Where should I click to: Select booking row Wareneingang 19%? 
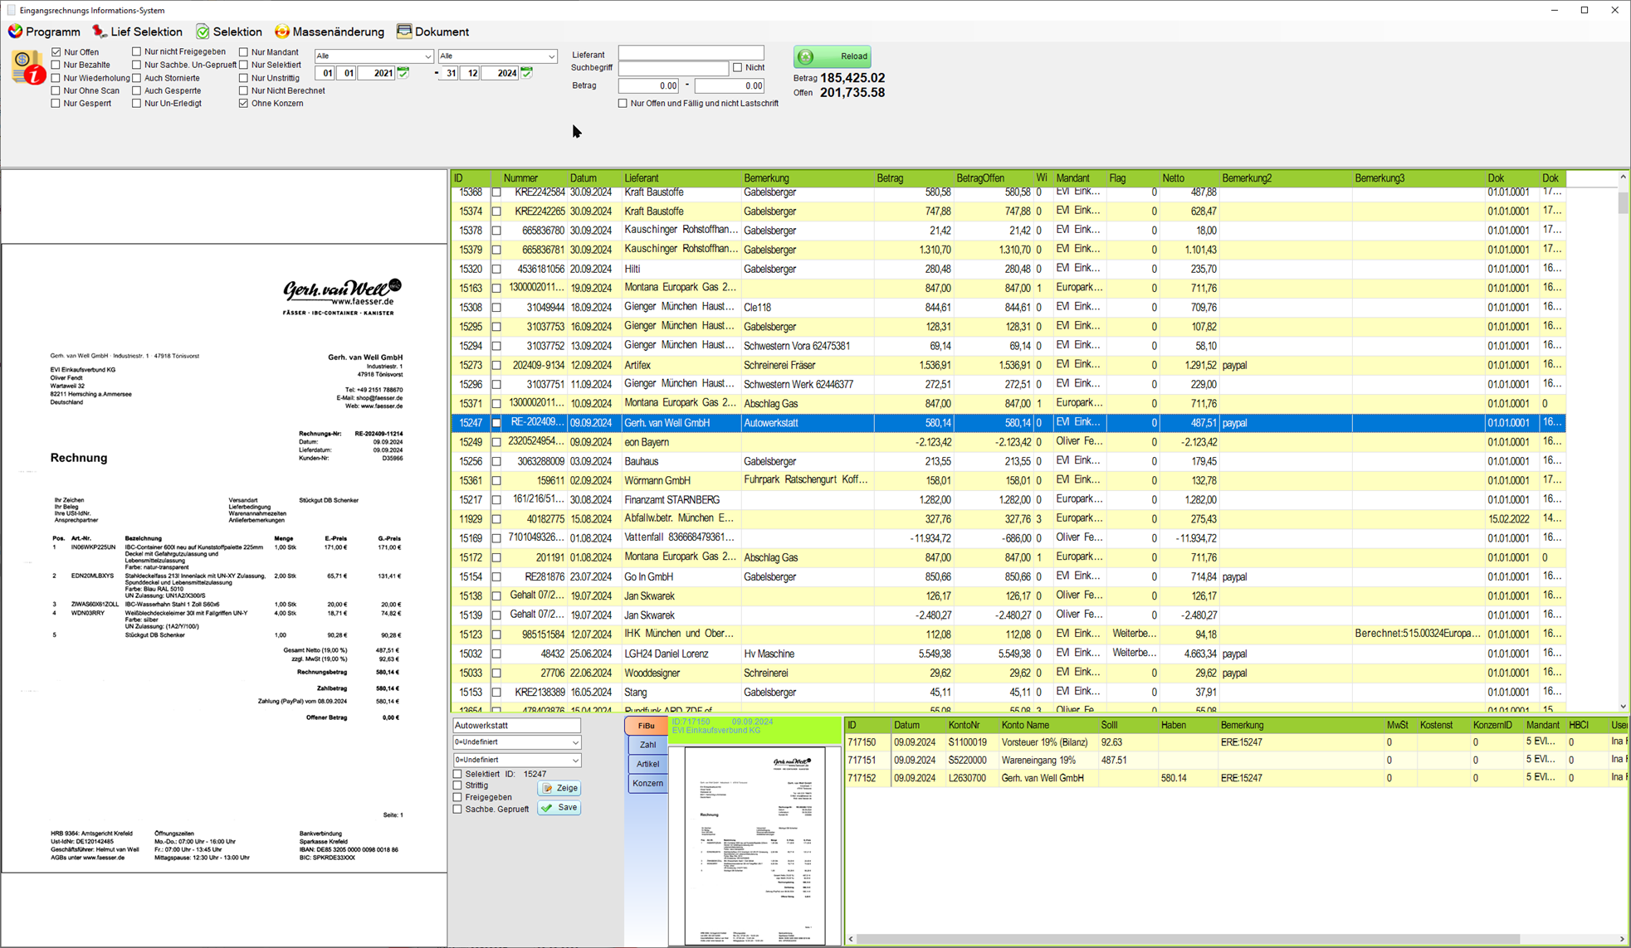(x=1236, y=760)
